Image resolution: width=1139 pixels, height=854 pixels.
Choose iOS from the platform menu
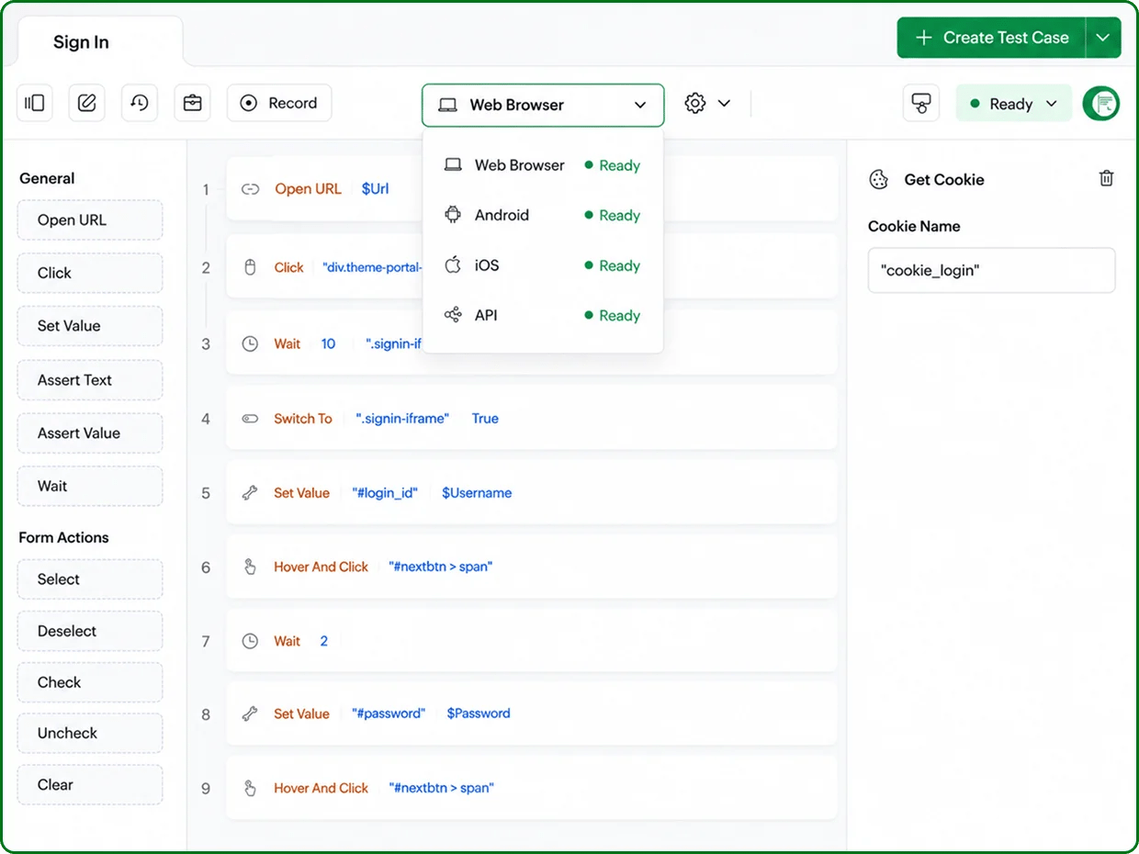543,265
